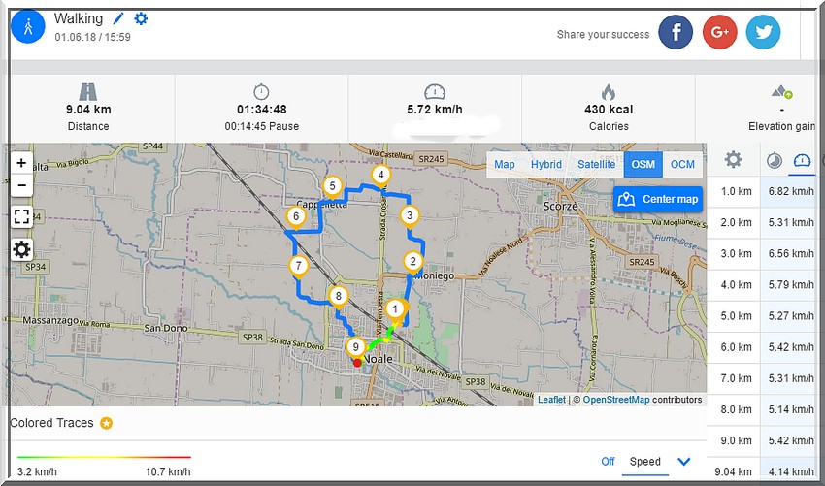This screenshot has width=825, height=486.
Task: Share on Facebook
Action: (x=676, y=32)
